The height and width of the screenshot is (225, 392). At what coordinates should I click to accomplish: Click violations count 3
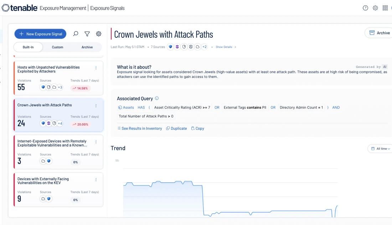[19, 161]
